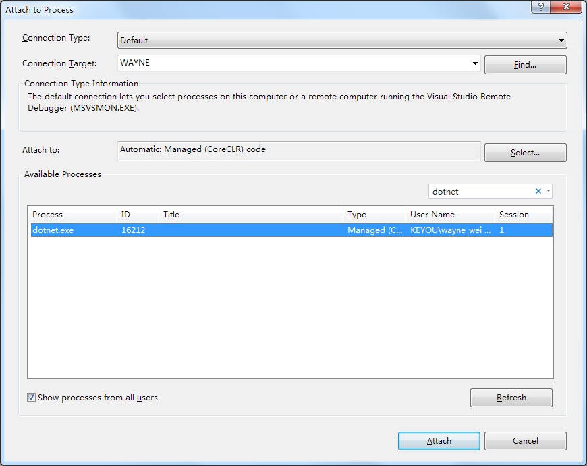
Task: Sort by the ID column header
Action: [138, 215]
